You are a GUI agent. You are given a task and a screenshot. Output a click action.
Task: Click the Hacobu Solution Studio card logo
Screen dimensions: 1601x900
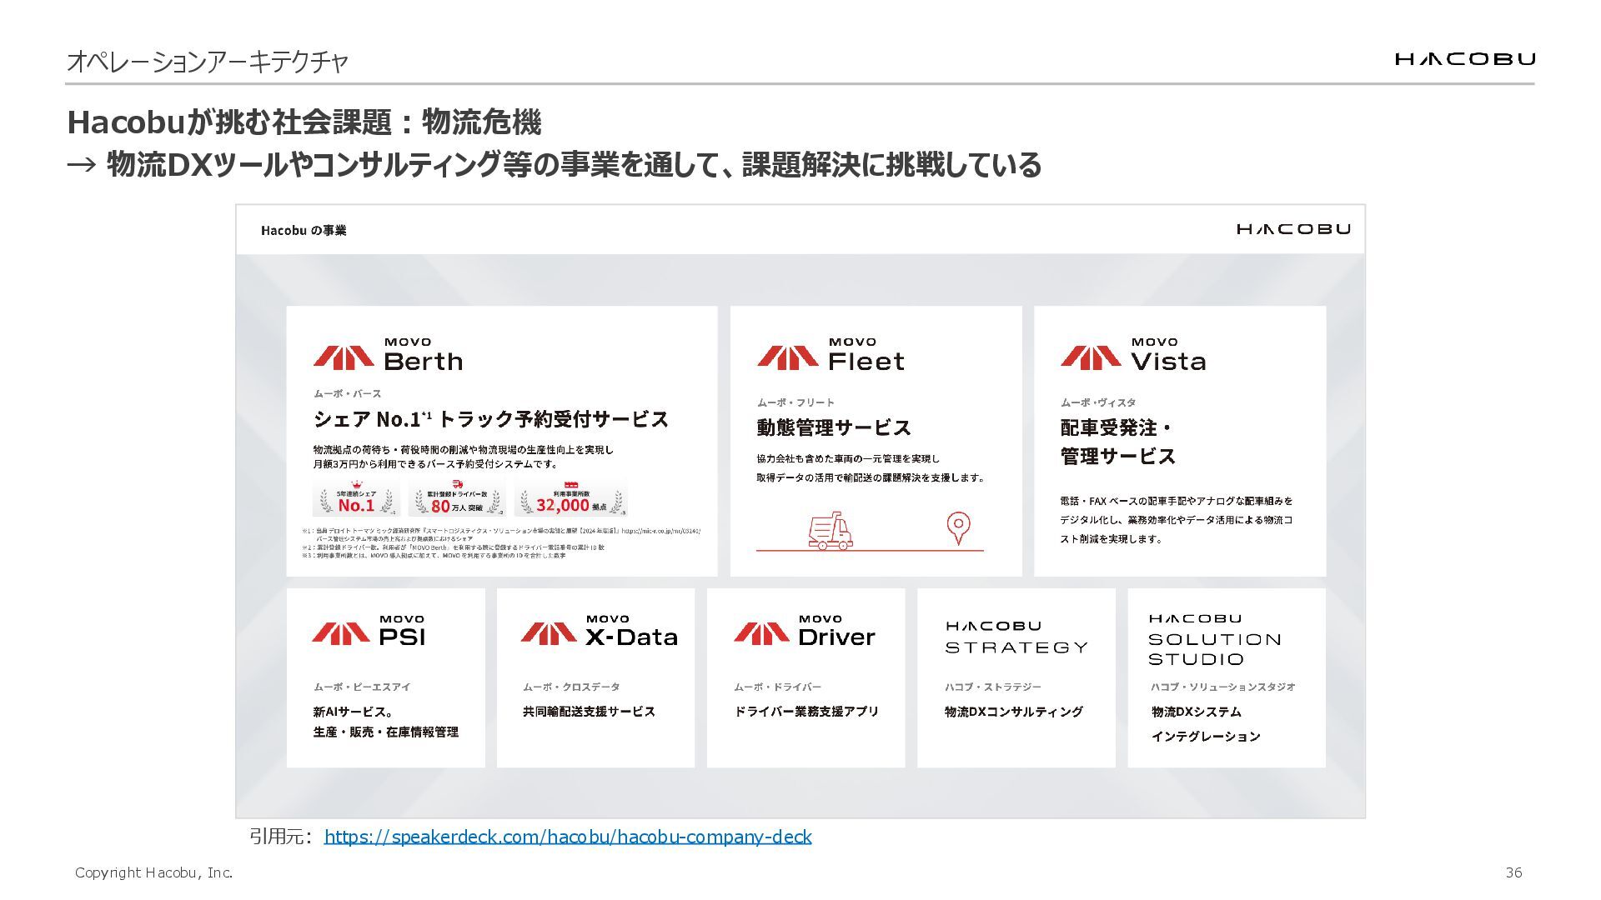click(1214, 640)
